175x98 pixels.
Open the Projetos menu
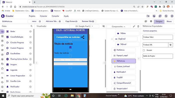(32, 16)
